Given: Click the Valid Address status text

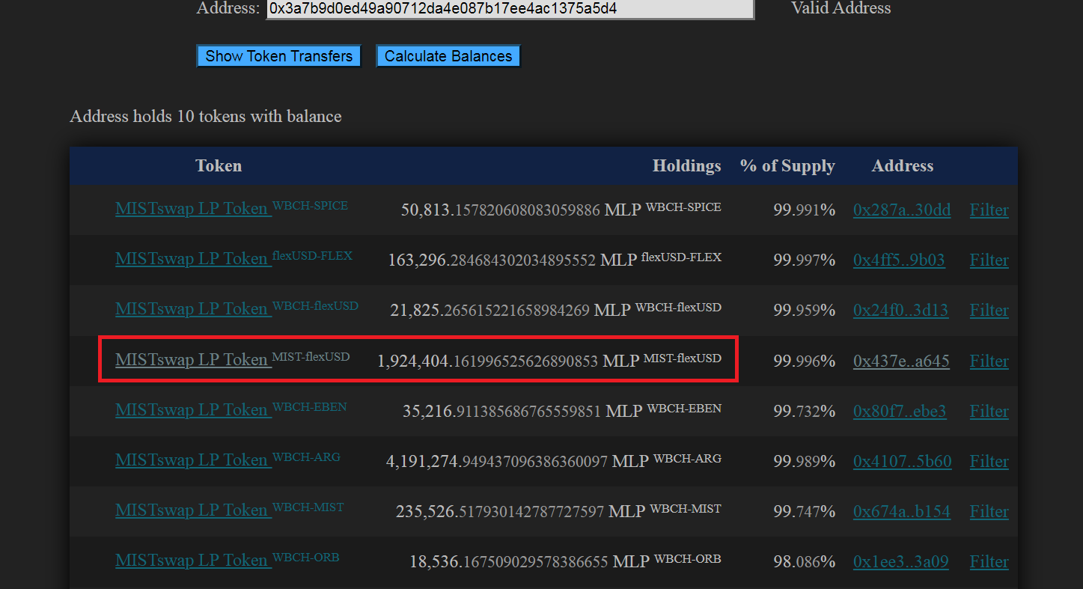Looking at the screenshot, I should 841,8.
